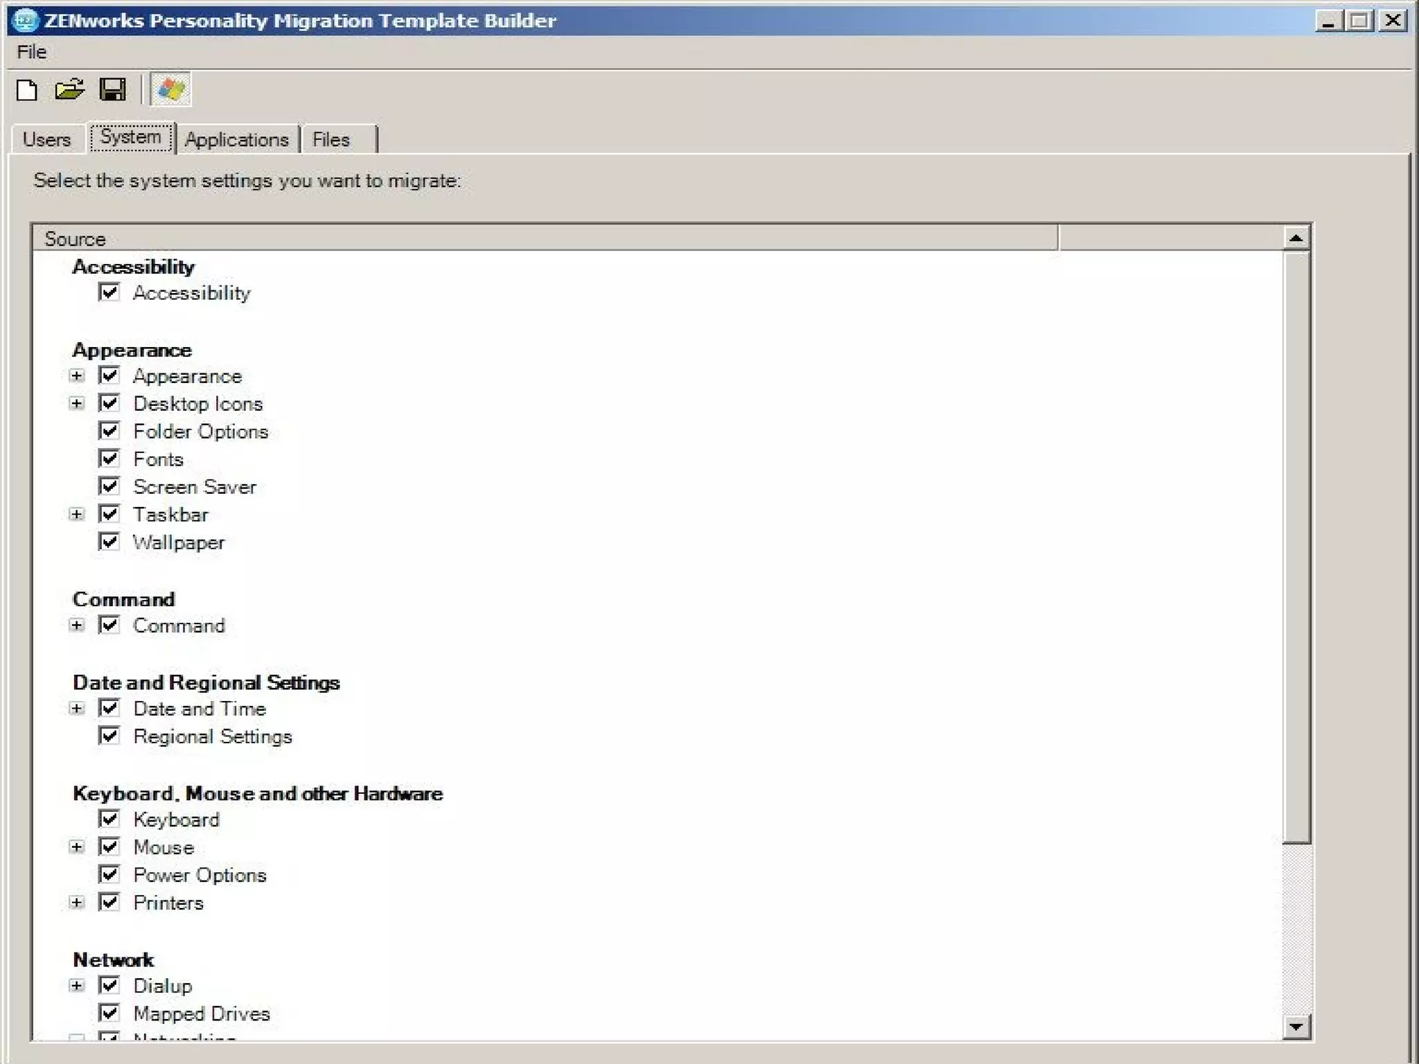Expand the Date and Time node
The height and width of the screenshot is (1064, 1419).
coord(77,709)
